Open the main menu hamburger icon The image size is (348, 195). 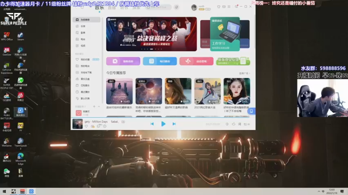pos(229,7)
